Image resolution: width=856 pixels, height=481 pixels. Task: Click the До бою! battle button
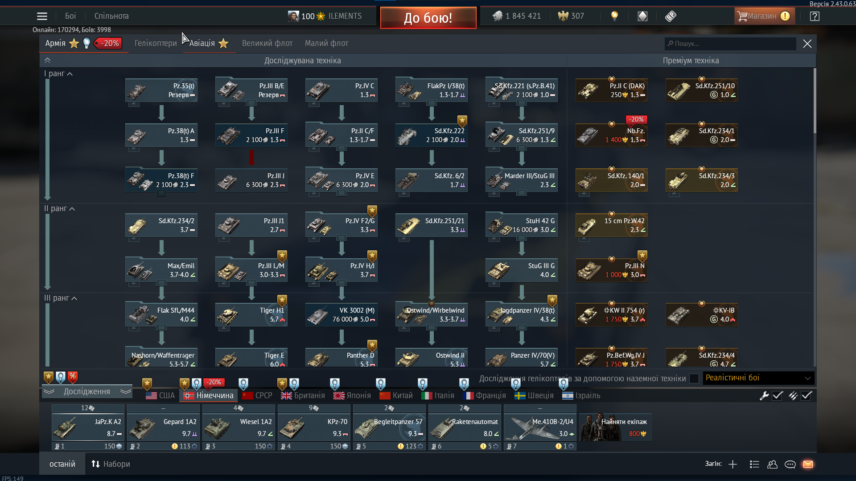pyautogui.click(x=428, y=18)
